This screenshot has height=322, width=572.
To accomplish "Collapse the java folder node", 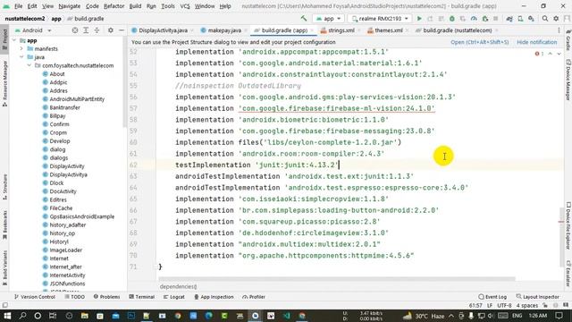I will (21, 57).
